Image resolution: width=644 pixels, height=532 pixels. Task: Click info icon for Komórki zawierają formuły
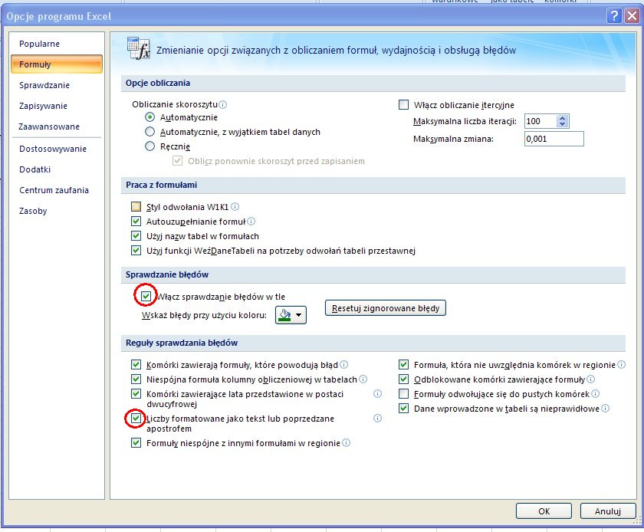click(344, 365)
